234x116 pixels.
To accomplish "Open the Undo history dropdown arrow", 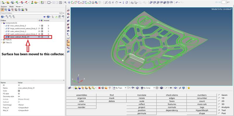I will point(179,3).
